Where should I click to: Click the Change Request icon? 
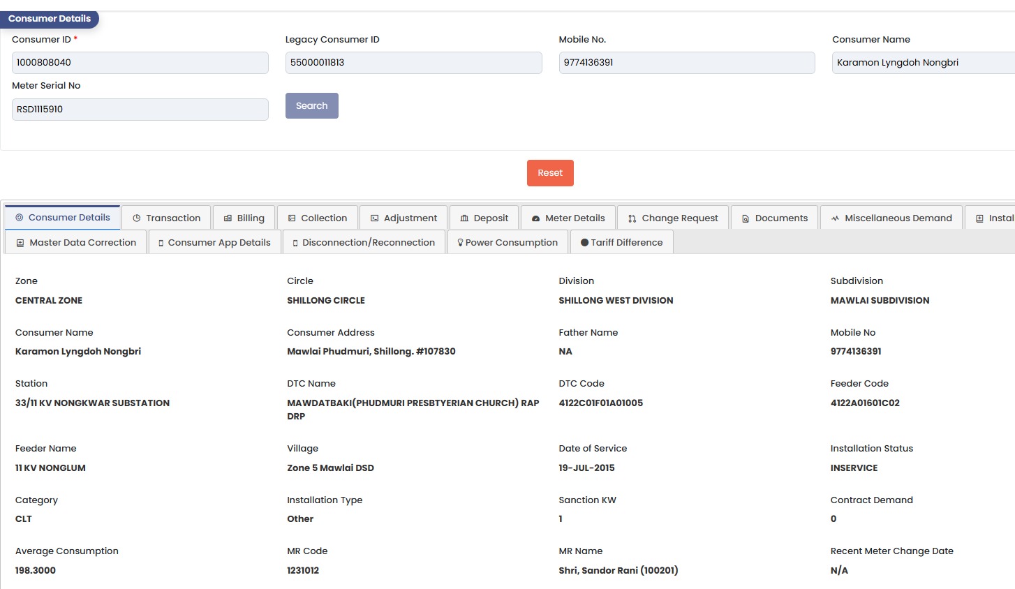point(632,218)
